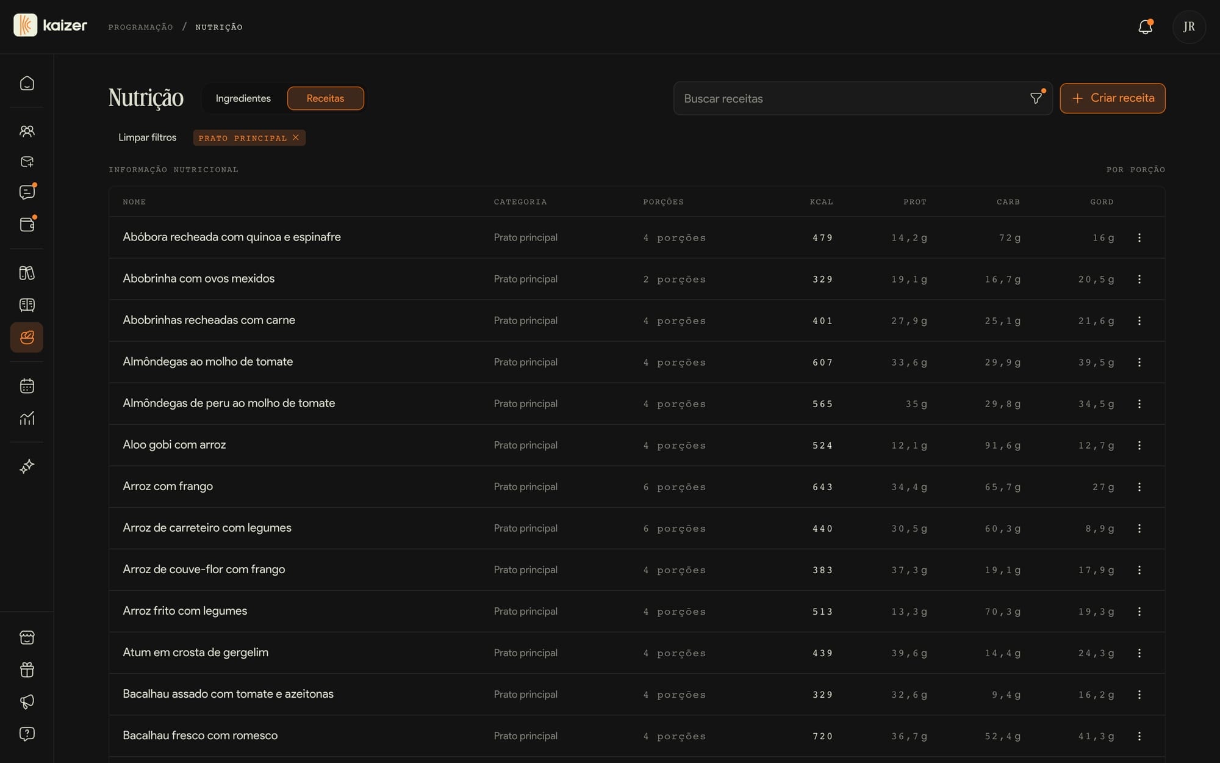Go to Programação breadcrumb
The image size is (1220, 763).
click(140, 27)
